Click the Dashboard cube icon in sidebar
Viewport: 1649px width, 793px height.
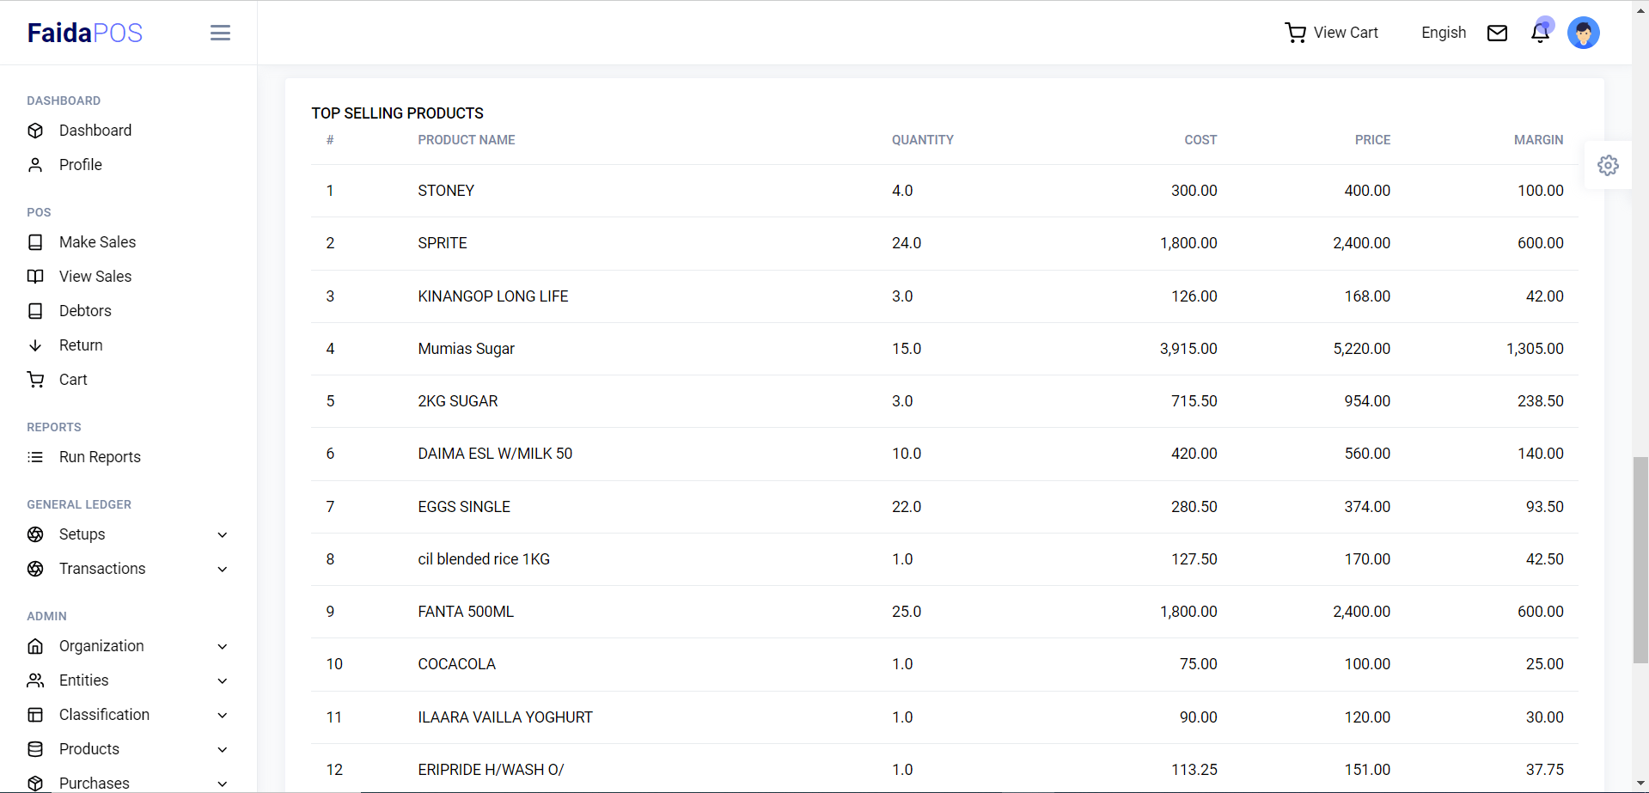(35, 131)
